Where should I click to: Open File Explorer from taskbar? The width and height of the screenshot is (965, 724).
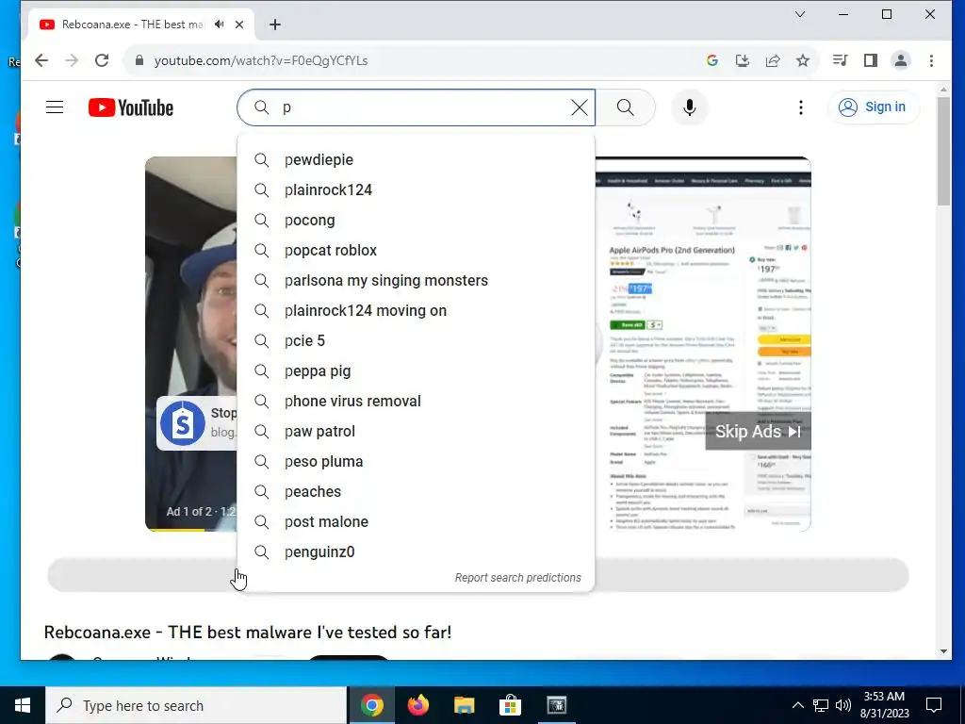[x=464, y=705]
